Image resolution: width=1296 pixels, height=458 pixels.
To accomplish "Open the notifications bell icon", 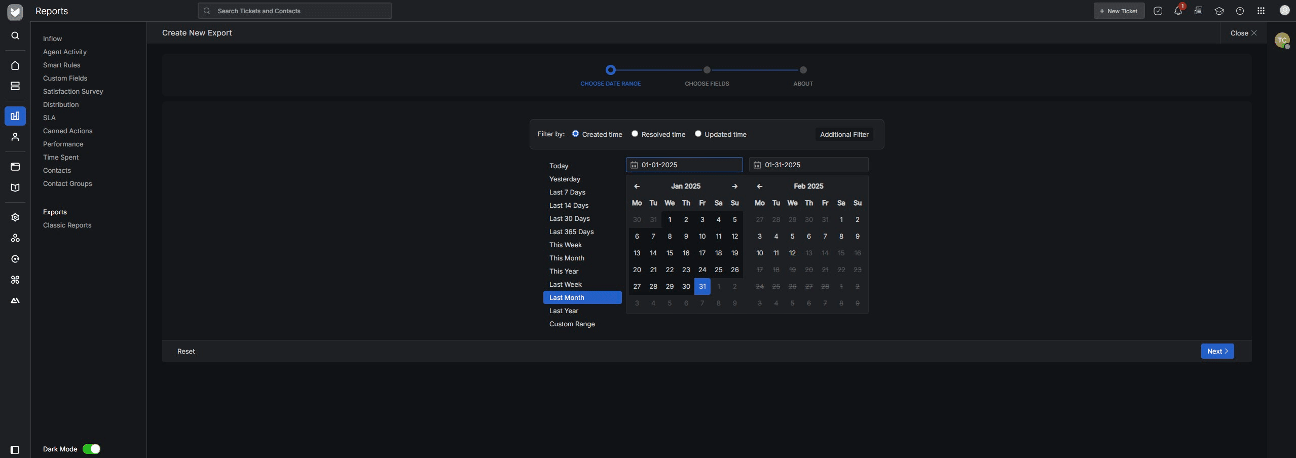I will 1178,11.
